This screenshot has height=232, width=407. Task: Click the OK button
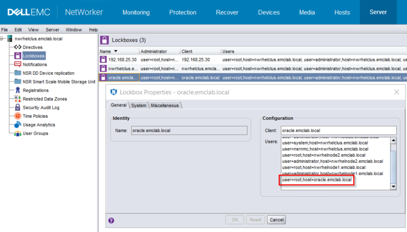[x=235, y=220]
